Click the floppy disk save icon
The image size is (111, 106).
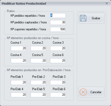pos(83,18)
